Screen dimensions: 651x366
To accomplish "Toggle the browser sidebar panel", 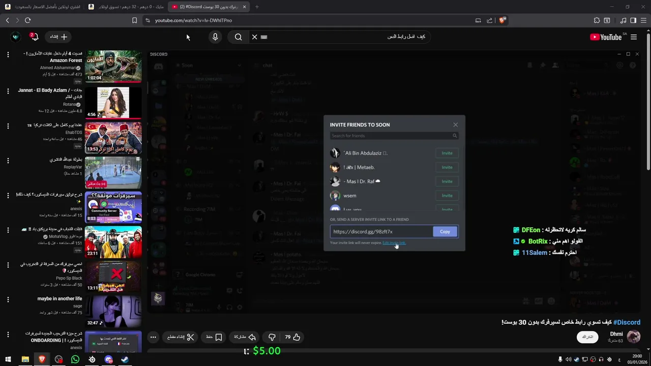I will click(633, 20).
